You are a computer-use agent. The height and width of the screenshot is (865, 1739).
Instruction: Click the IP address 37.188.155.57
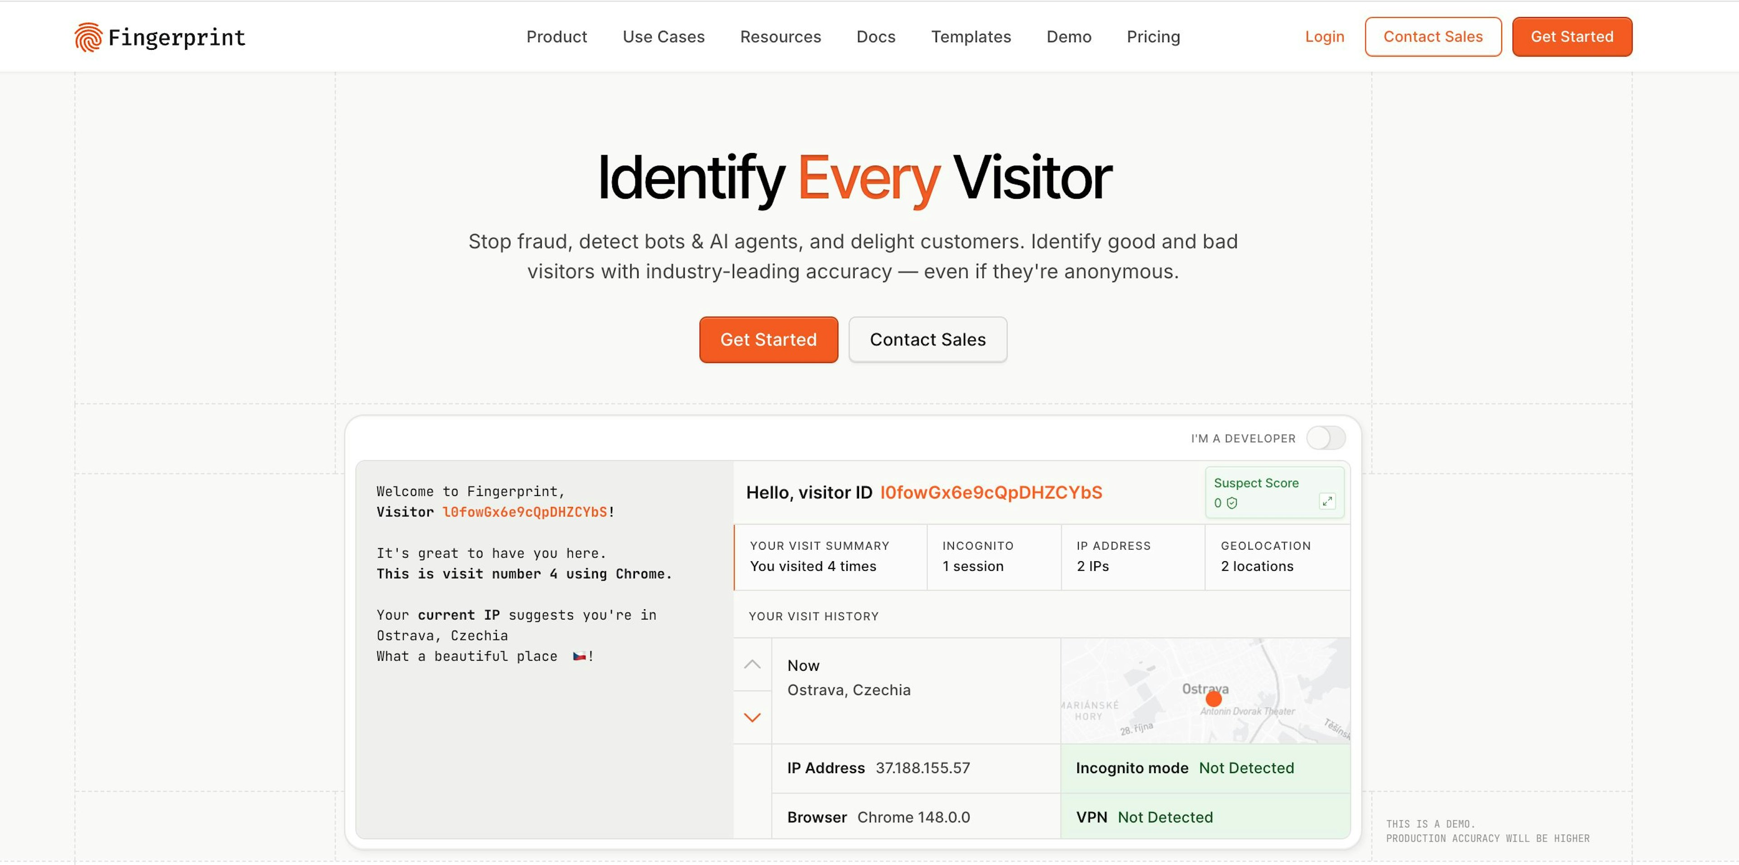tap(923, 768)
